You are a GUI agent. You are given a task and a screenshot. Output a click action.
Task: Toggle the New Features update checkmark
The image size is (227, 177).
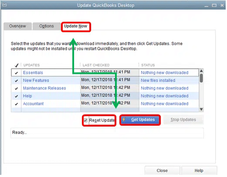pos(17,80)
